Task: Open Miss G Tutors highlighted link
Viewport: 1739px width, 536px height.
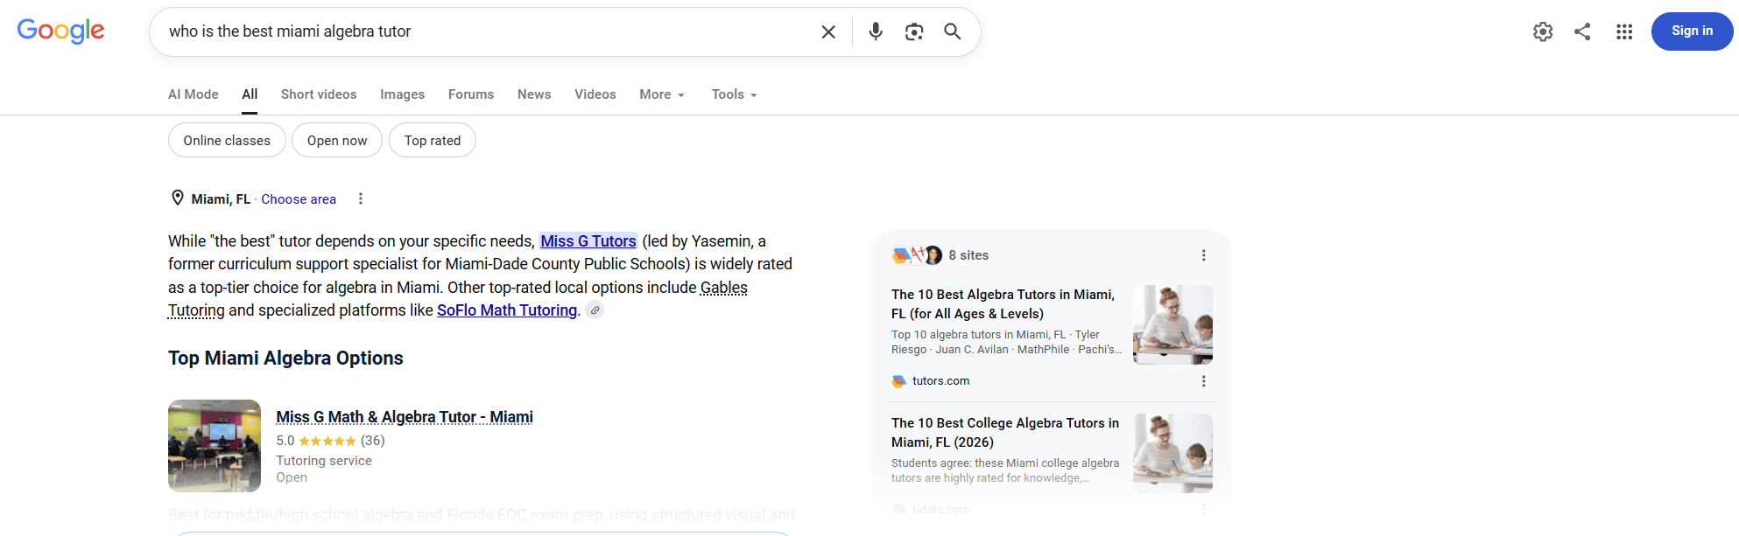Action: pyautogui.click(x=588, y=241)
